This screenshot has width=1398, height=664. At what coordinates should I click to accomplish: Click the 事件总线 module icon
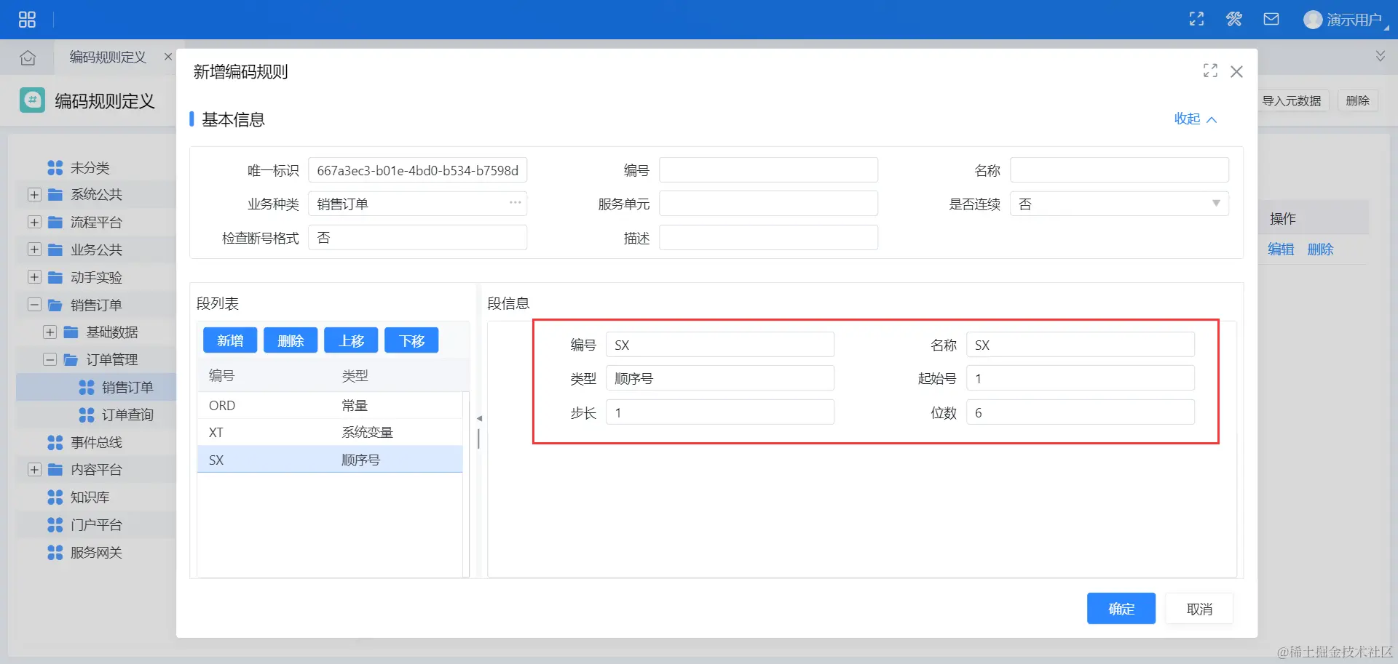[x=55, y=443]
